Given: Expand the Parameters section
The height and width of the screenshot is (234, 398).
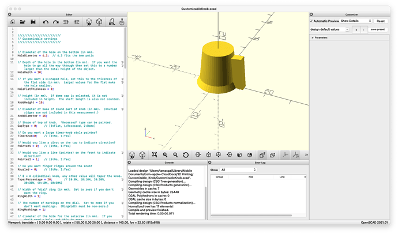Looking at the screenshot, I should (x=313, y=37).
